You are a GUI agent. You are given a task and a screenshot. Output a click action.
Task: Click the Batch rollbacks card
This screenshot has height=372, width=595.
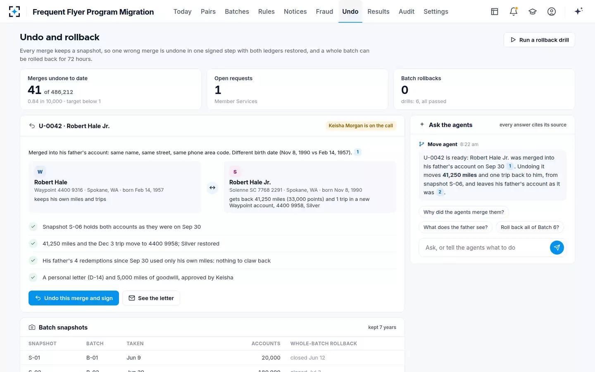click(484, 89)
